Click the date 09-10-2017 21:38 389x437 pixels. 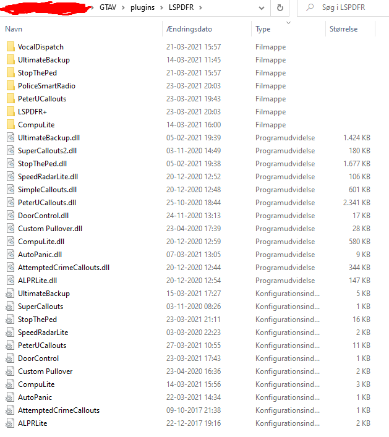(194, 410)
